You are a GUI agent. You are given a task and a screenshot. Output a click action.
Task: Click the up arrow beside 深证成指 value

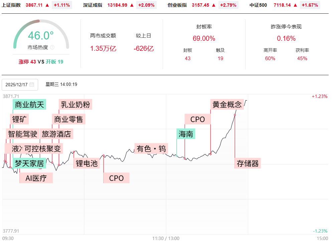(132, 5)
